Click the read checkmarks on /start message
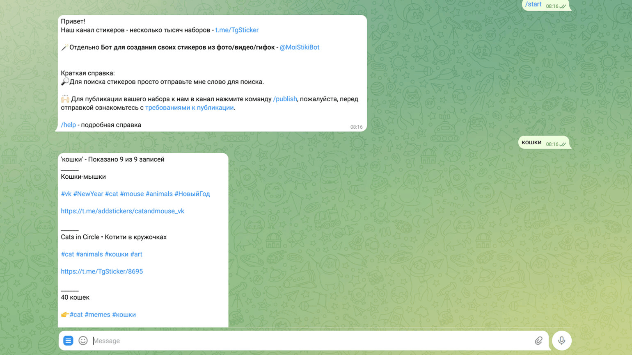Image resolution: width=632 pixels, height=355 pixels. [563, 6]
